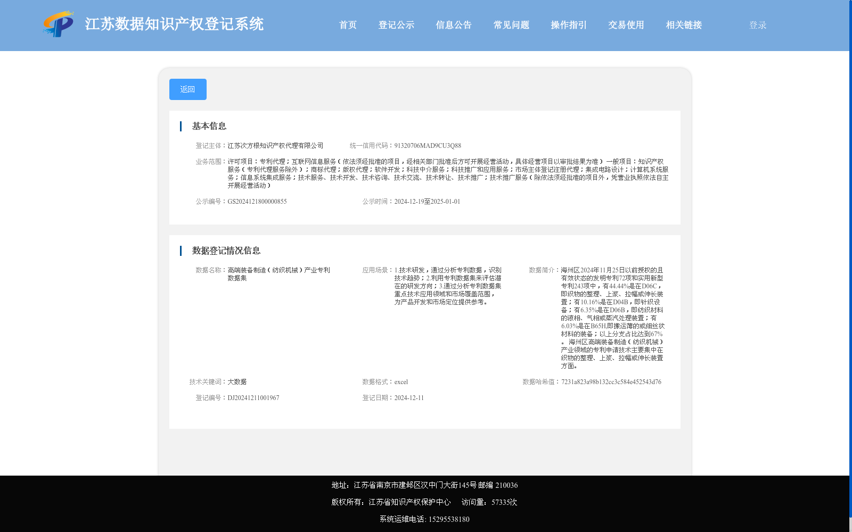Open the 常见问题 menu item
852x532 pixels.
(511, 25)
